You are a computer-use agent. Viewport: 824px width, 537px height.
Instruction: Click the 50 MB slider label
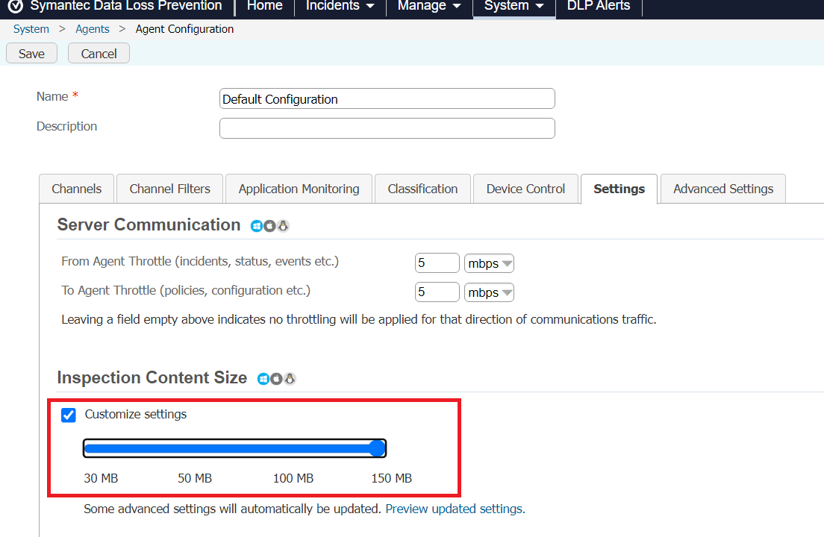(x=195, y=478)
